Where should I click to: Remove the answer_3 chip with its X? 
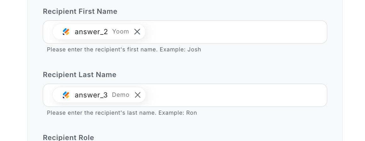pyautogui.click(x=138, y=95)
